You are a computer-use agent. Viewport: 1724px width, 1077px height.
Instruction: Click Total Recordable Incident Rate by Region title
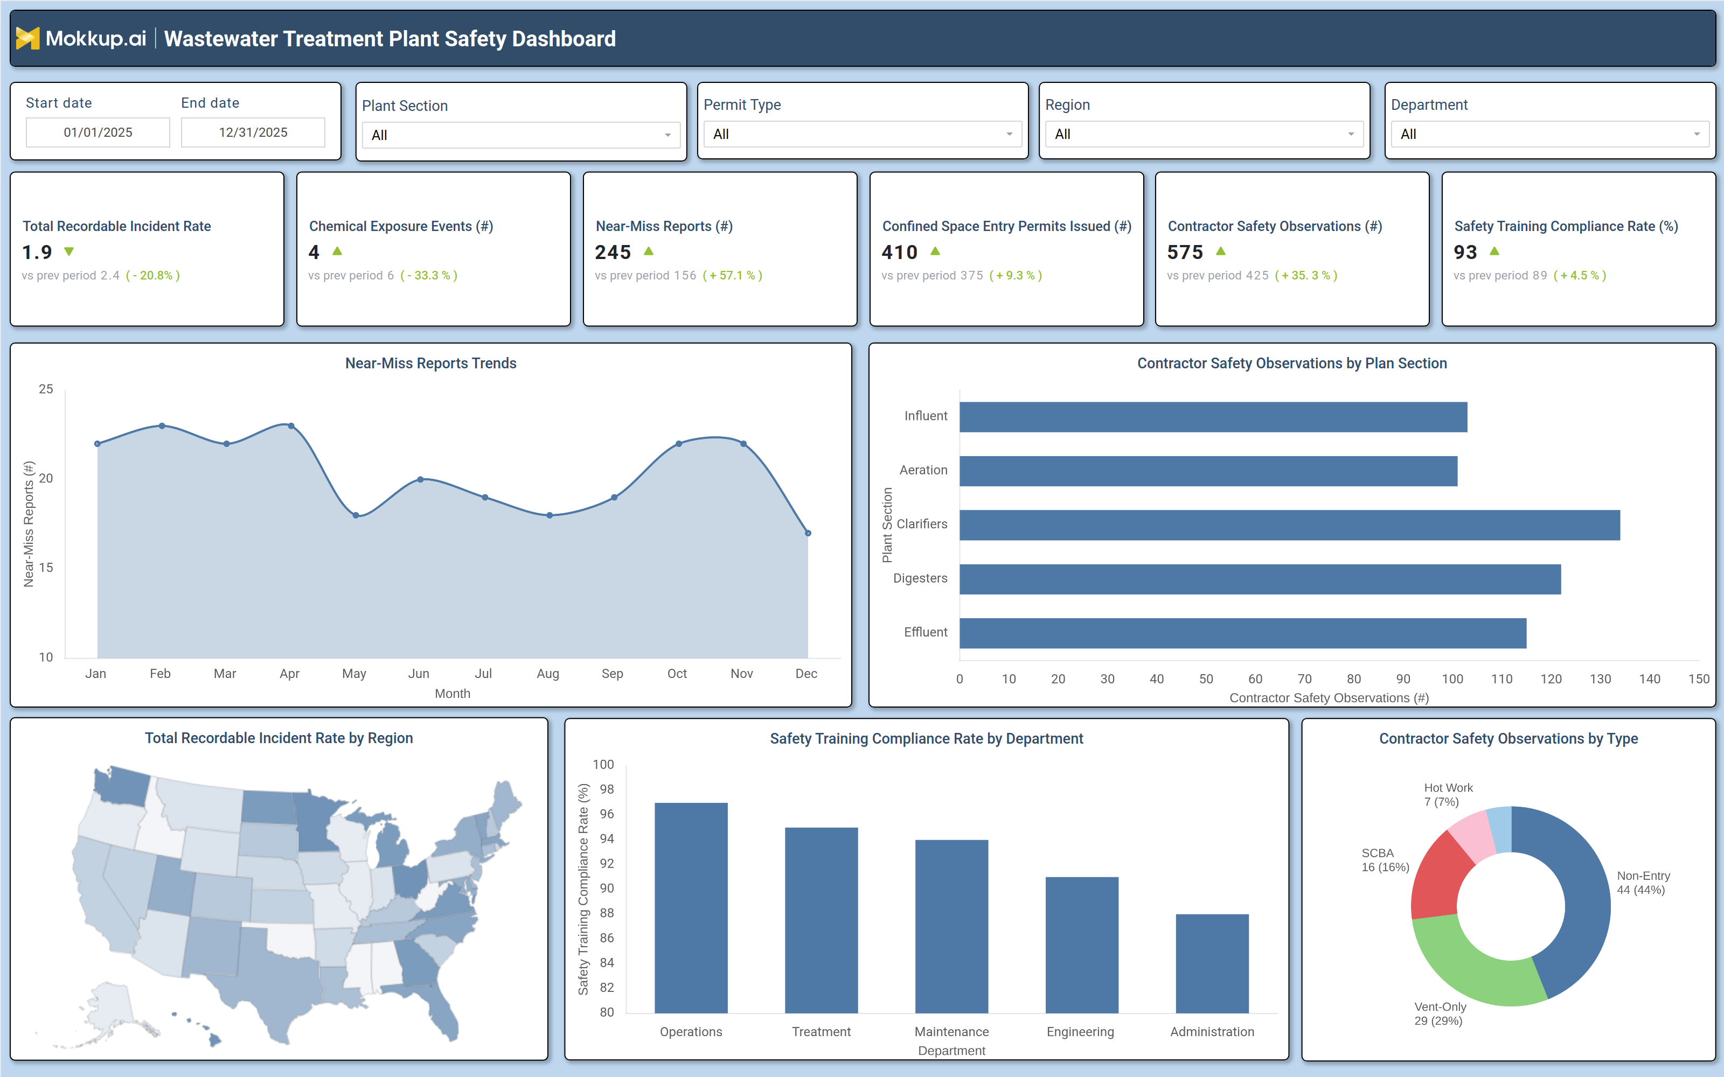279,738
